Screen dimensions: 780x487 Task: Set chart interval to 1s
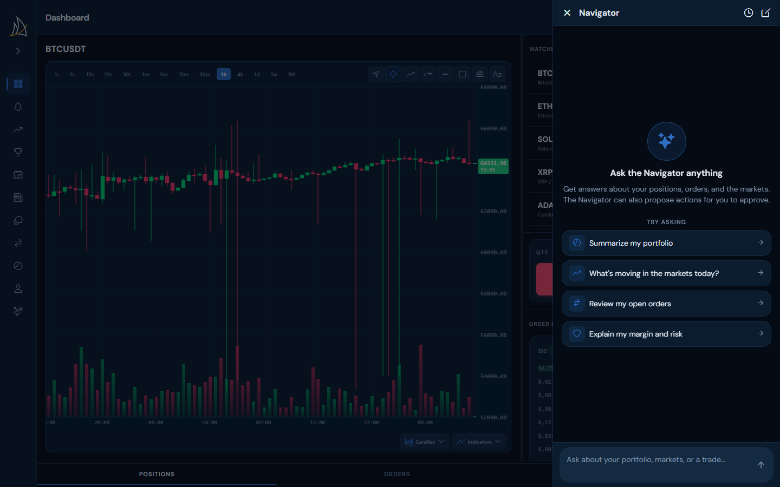[57, 75]
